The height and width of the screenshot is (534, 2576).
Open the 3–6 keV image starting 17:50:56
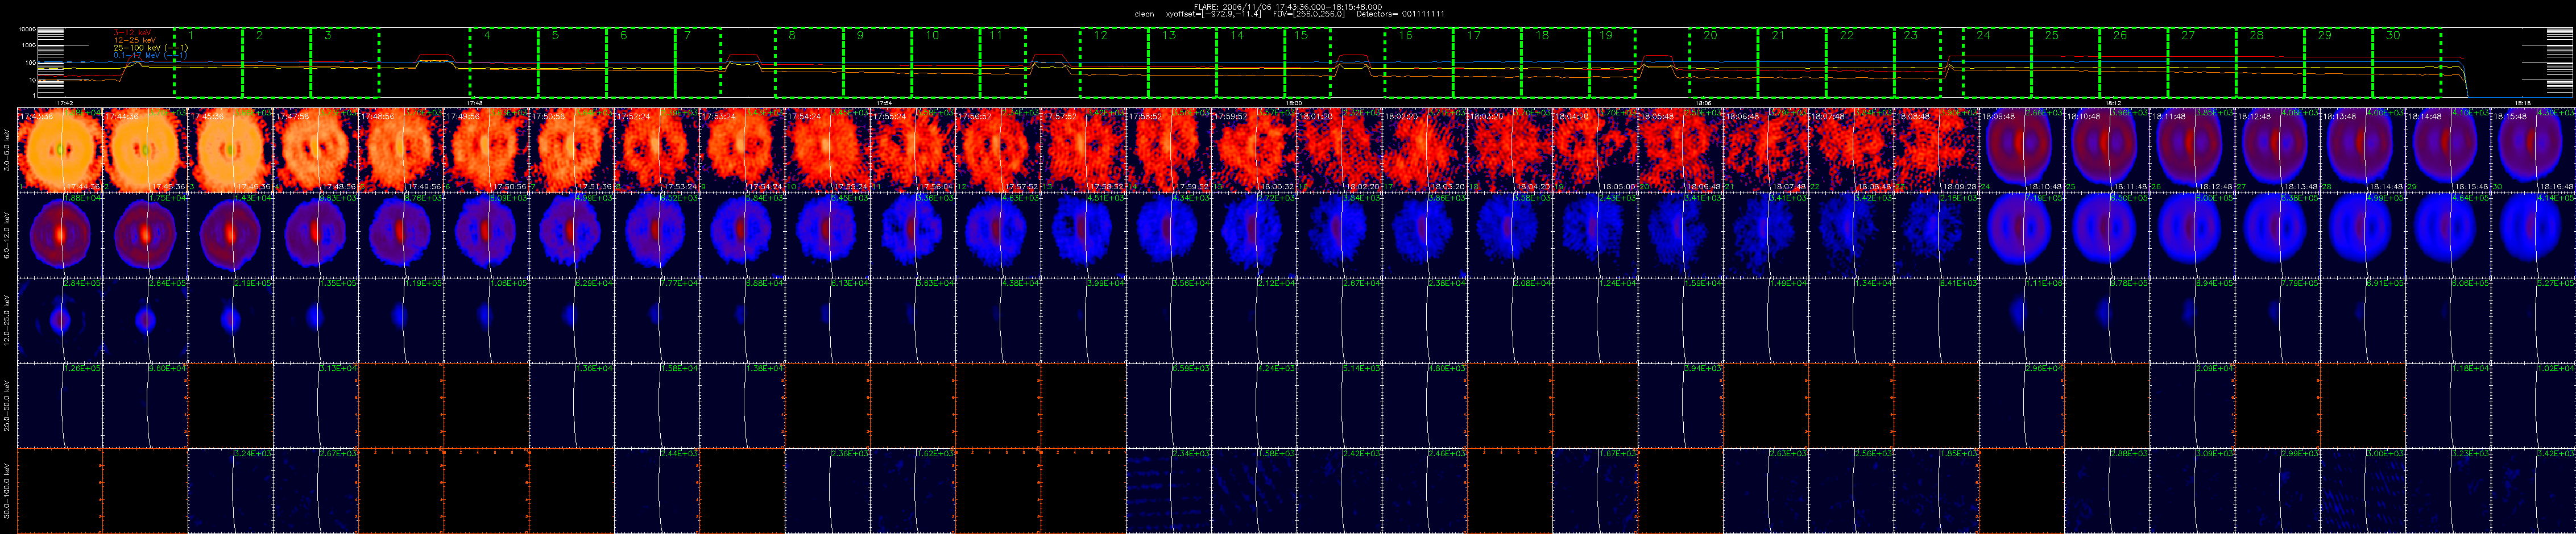571,150
